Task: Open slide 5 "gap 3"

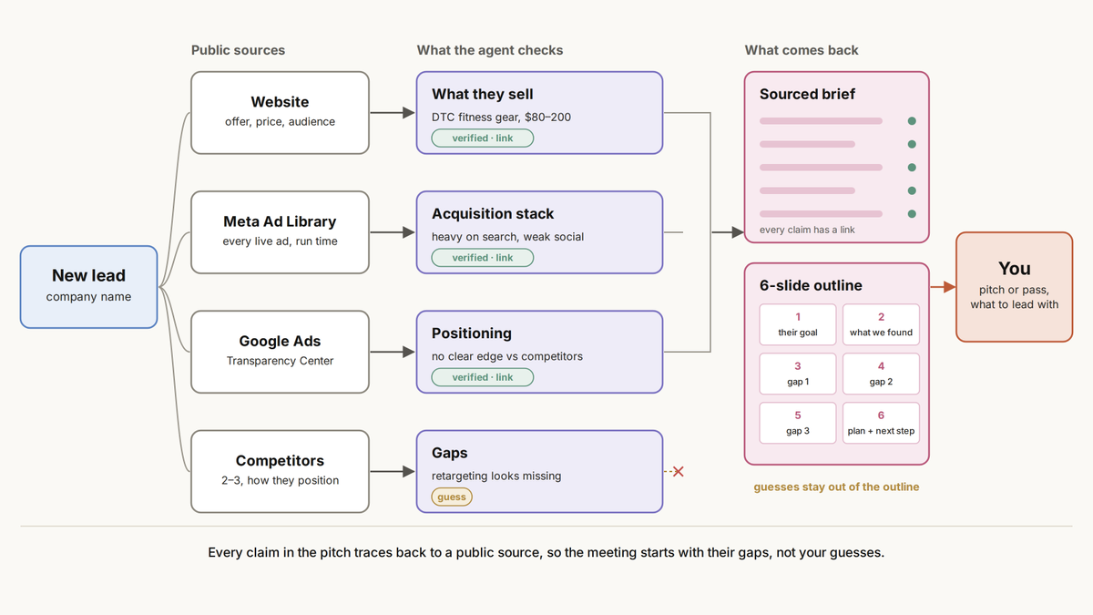Action: (798, 423)
